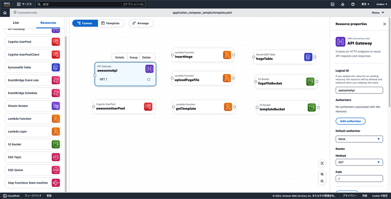
Task: Open the Method GET dropdown
Action: click(359, 162)
